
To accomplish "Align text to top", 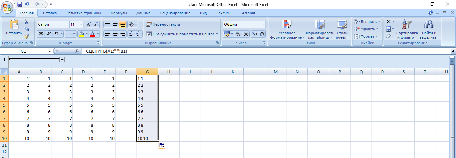I will (107, 24).
